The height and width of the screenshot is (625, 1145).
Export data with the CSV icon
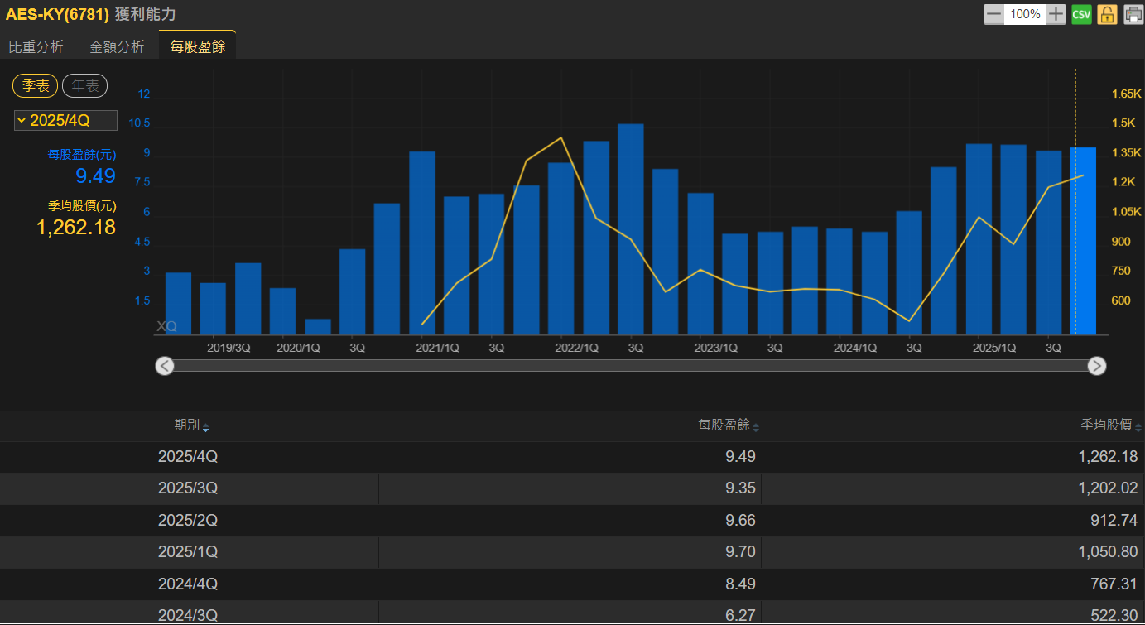point(1081,14)
